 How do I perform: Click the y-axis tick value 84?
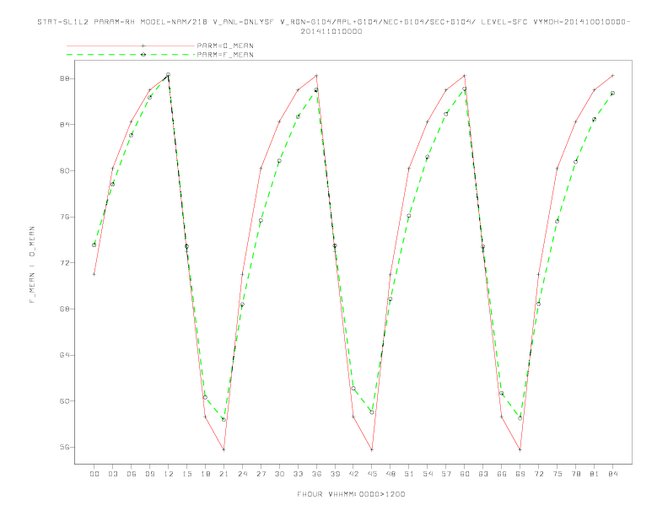pos(64,125)
